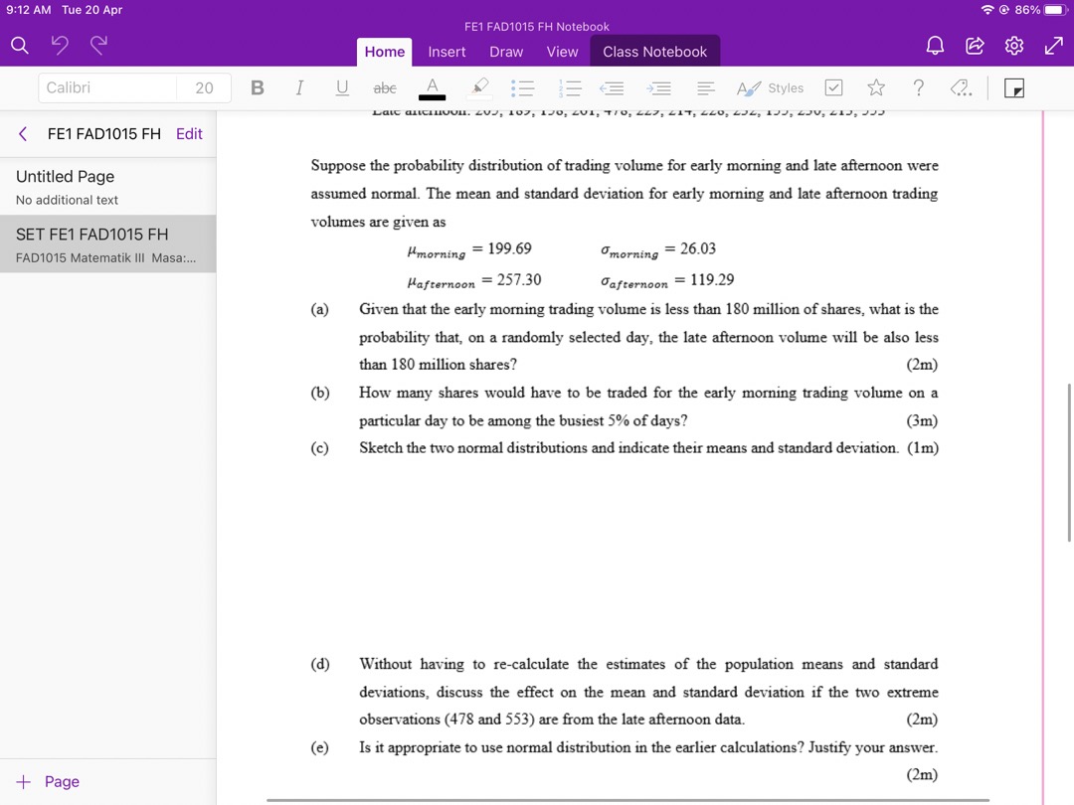Open OneNote settings gear
This screenshot has height=805, width=1074.
coord(1013,45)
